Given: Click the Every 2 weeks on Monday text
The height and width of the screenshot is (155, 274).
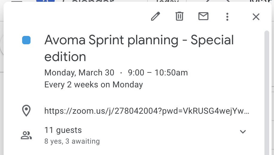Looking at the screenshot, I should coord(94,85).
